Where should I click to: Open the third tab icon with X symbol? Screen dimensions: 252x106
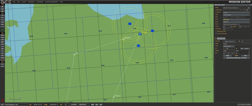(x=221, y=38)
